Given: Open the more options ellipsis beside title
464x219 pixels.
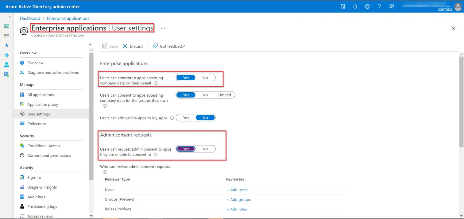Looking at the screenshot, I should coord(163,29).
